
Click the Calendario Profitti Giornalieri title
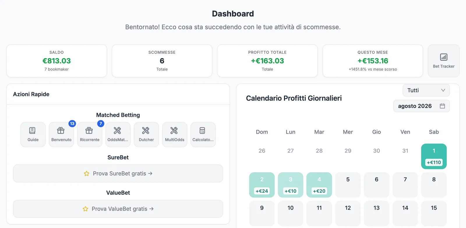pos(294,98)
